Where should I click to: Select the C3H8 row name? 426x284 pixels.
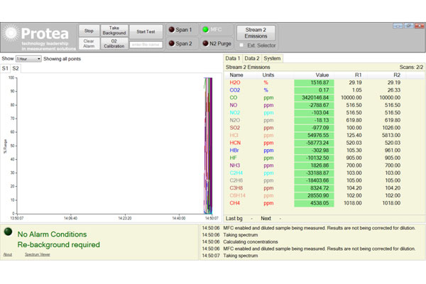[236, 187]
